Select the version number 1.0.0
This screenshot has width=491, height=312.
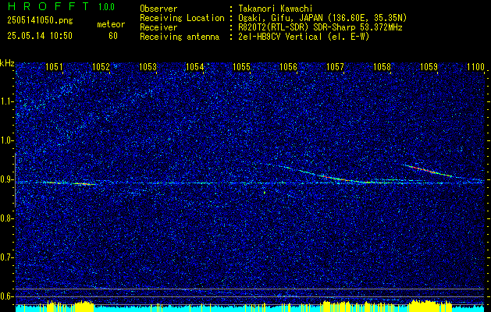pos(106,7)
